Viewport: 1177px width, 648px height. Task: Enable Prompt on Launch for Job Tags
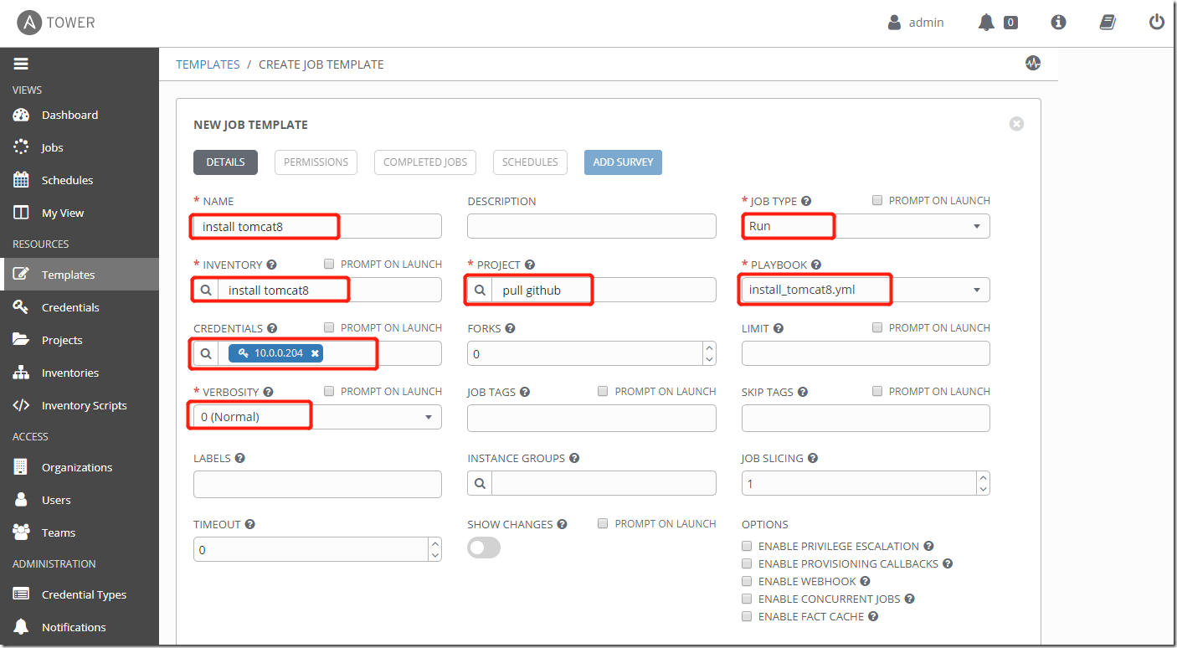point(603,391)
